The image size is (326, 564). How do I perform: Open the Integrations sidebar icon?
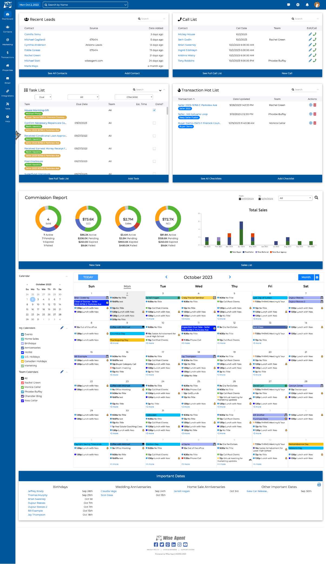tap(8, 93)
